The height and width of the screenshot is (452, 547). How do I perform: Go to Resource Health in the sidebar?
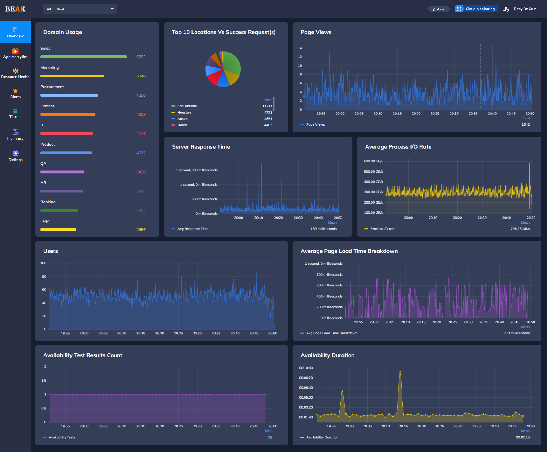pos(15,73)
